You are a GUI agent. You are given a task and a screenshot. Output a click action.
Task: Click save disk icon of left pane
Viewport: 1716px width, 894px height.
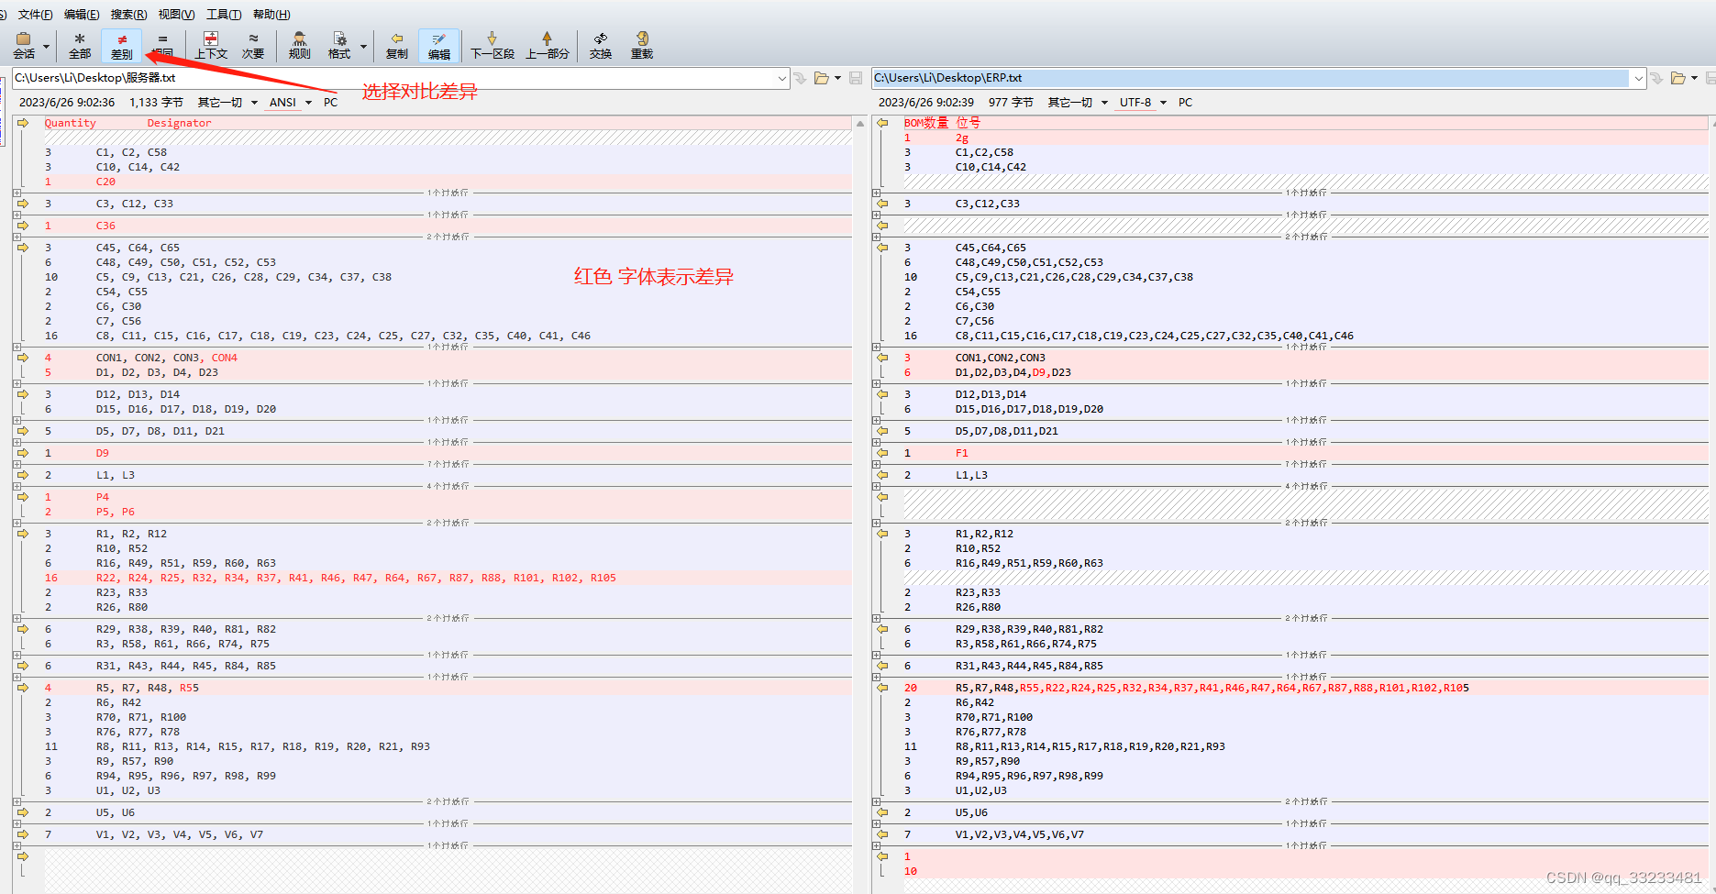click(x=856, y=78)
